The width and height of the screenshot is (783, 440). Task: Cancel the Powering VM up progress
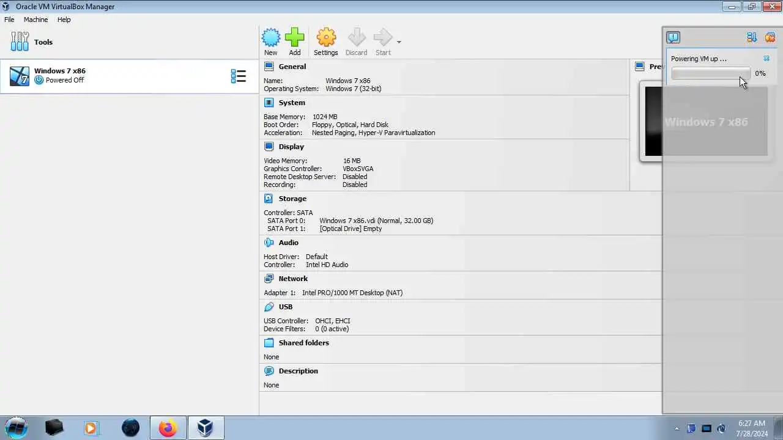pos(766,59)
